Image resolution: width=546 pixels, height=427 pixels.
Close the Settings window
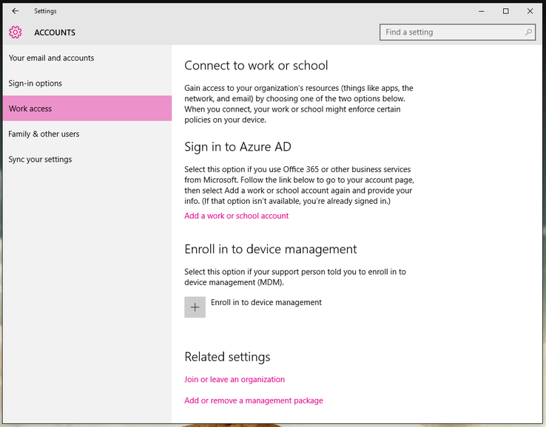tap(530, 11)
